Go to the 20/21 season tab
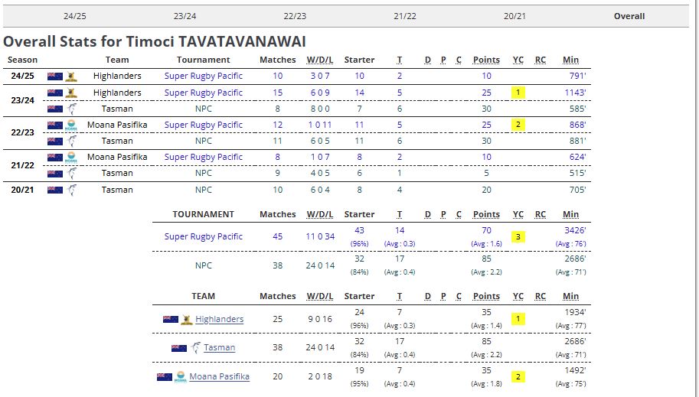 tap(514, 16)
